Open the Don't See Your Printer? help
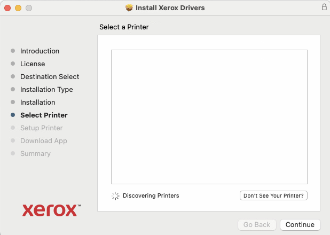 tap(273, 195)
